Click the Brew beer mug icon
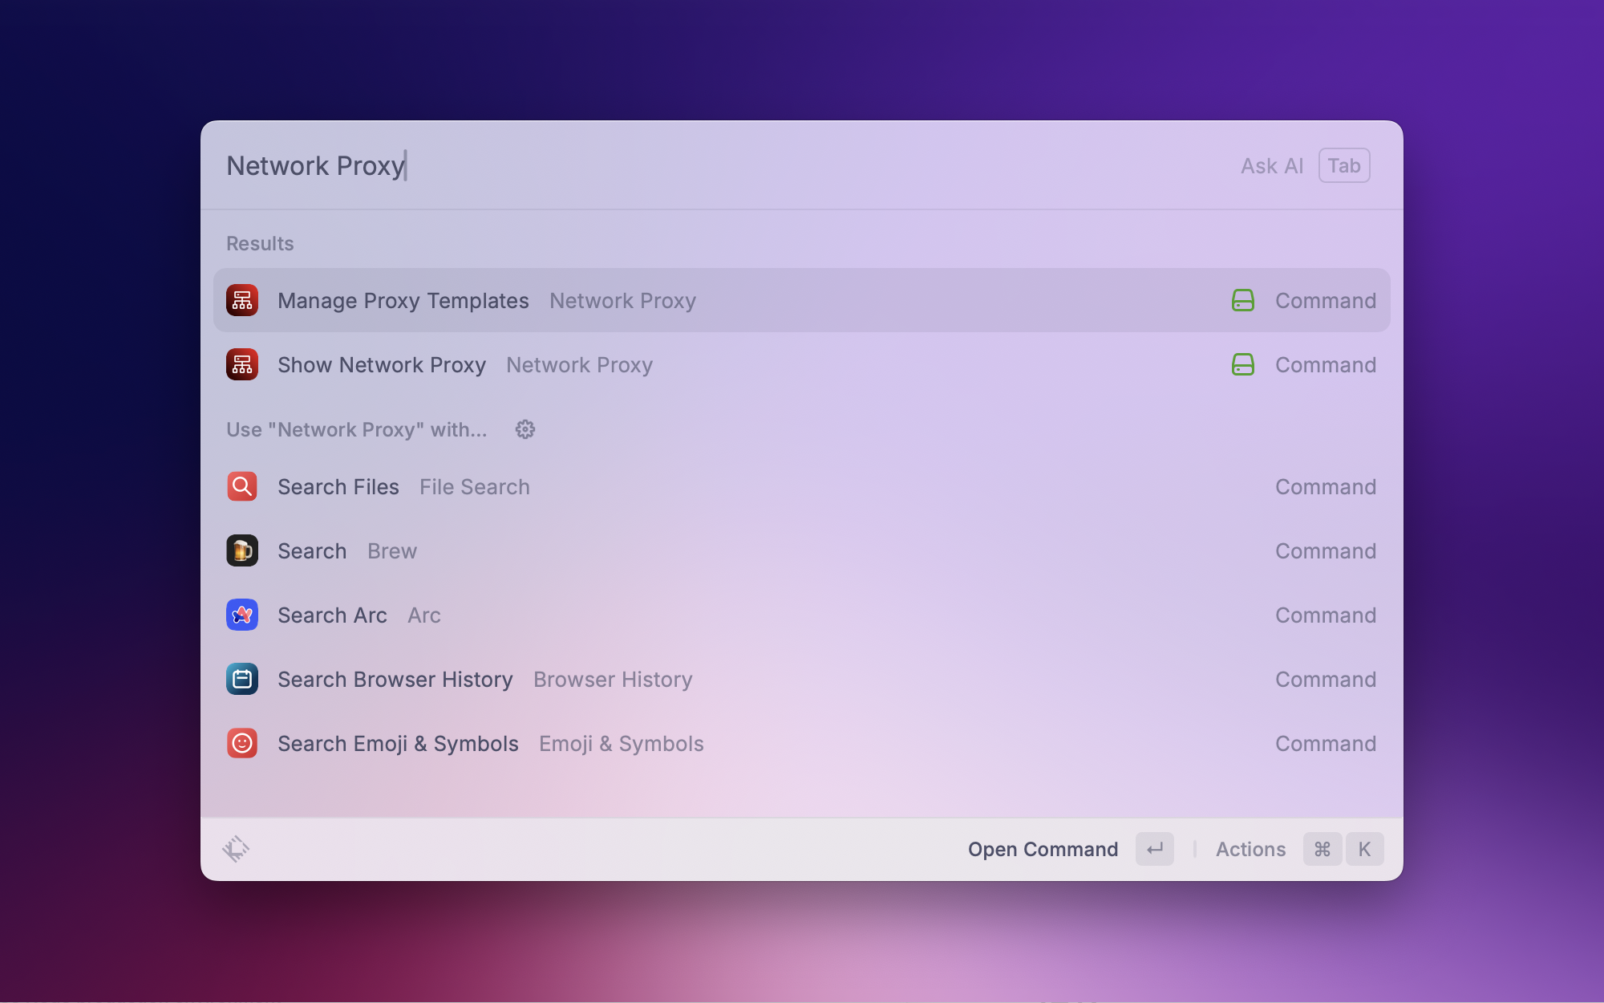Image resolution: width=1604 pixels, height=1003 pixels. [x=241, y=551]
